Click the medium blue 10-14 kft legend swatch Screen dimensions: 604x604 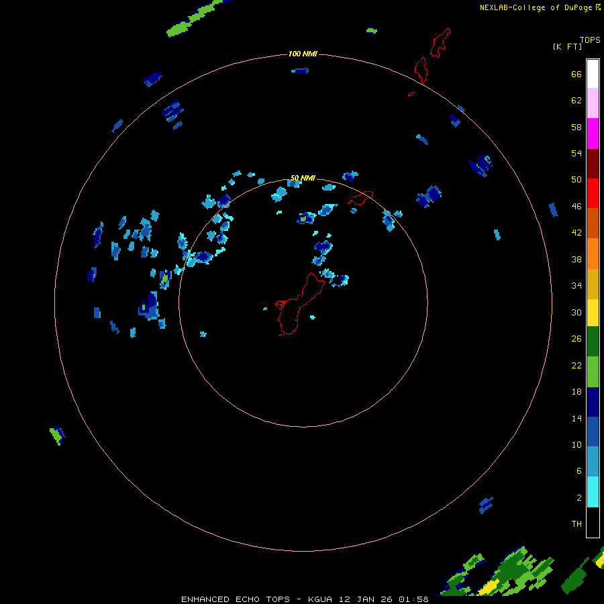coord(593,432)
